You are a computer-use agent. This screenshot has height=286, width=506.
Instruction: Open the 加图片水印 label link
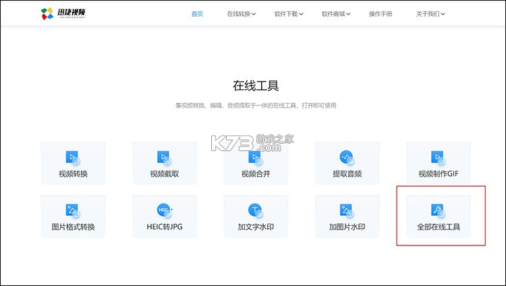point(347,227)
